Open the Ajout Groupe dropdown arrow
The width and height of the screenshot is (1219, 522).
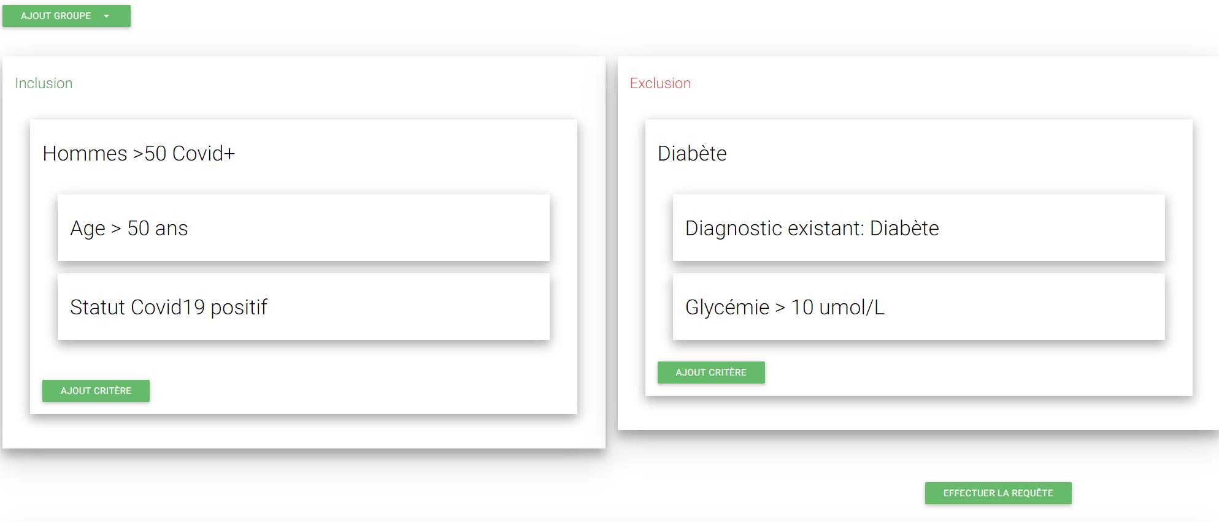(107, 16)
